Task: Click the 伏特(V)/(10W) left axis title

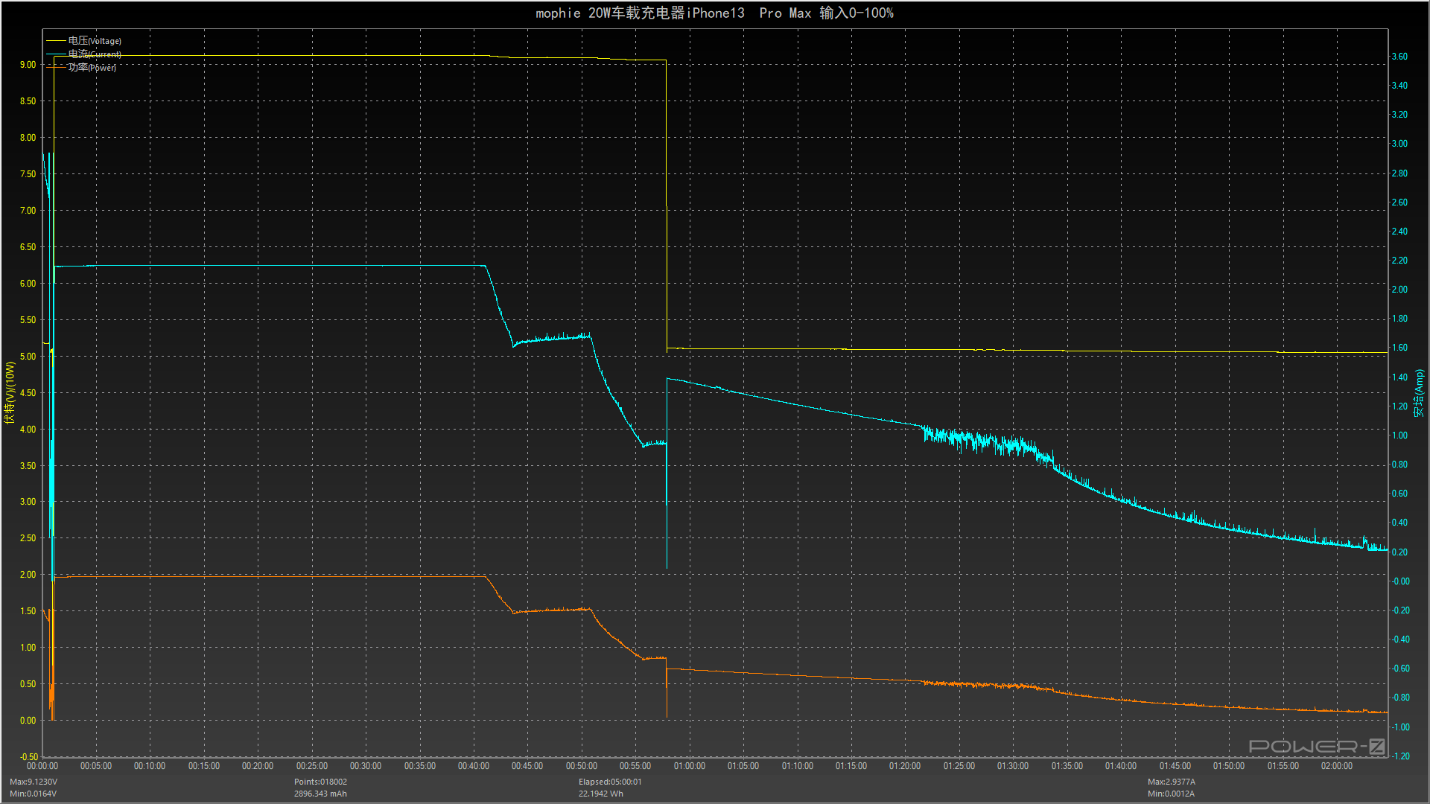Action: pos(10,393)
